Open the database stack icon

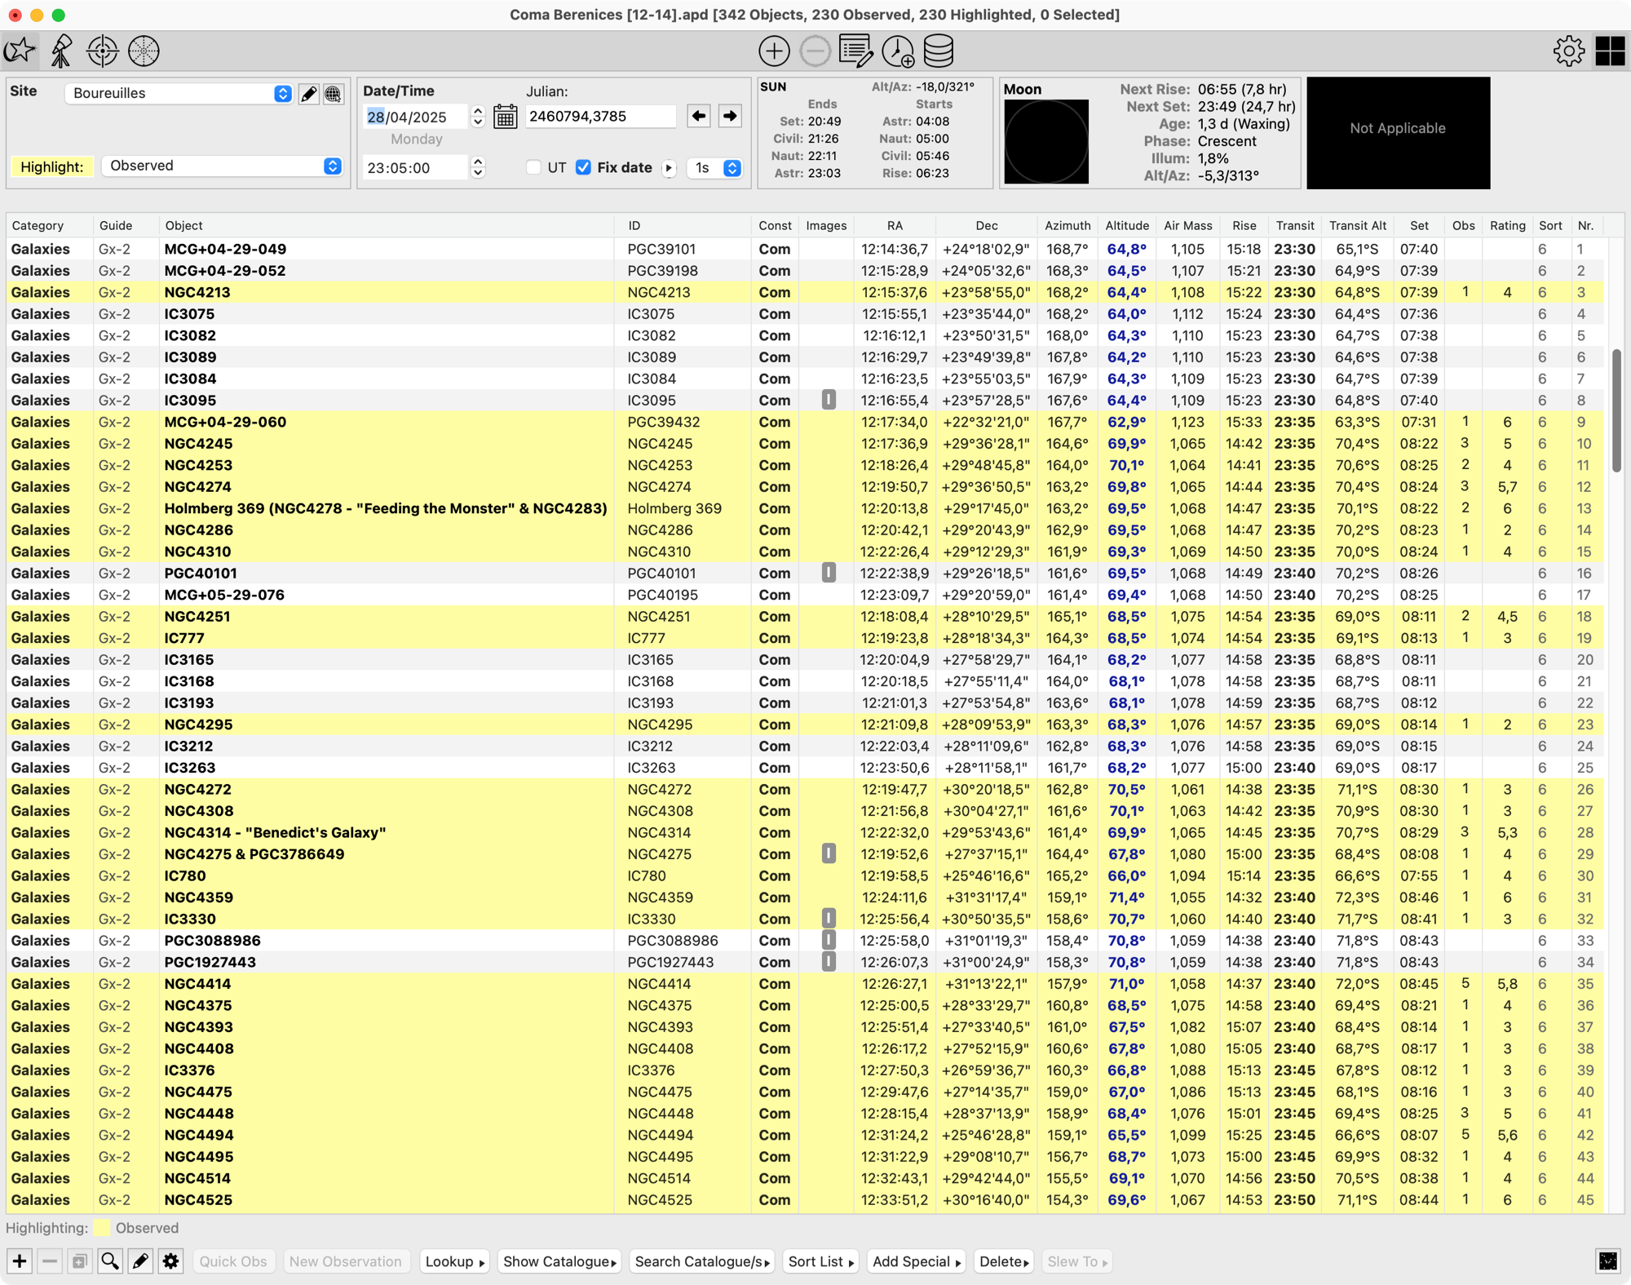tap(938, 51)
